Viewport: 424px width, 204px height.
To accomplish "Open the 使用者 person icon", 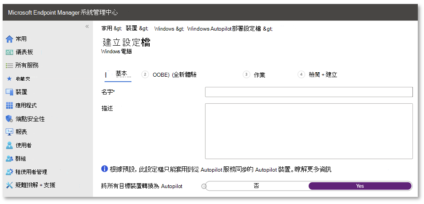I will [x=9, y=145].
